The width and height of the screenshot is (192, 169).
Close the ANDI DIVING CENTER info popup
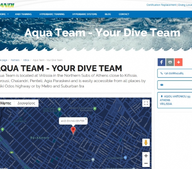click(86, 119)
